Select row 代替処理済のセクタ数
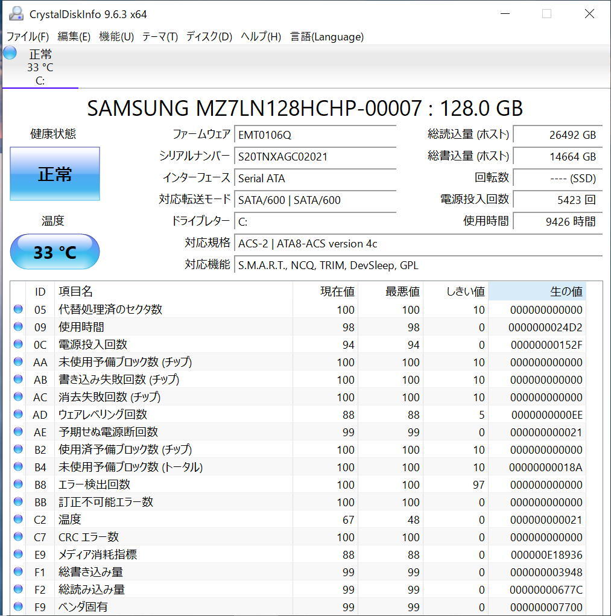 [298, 310]
